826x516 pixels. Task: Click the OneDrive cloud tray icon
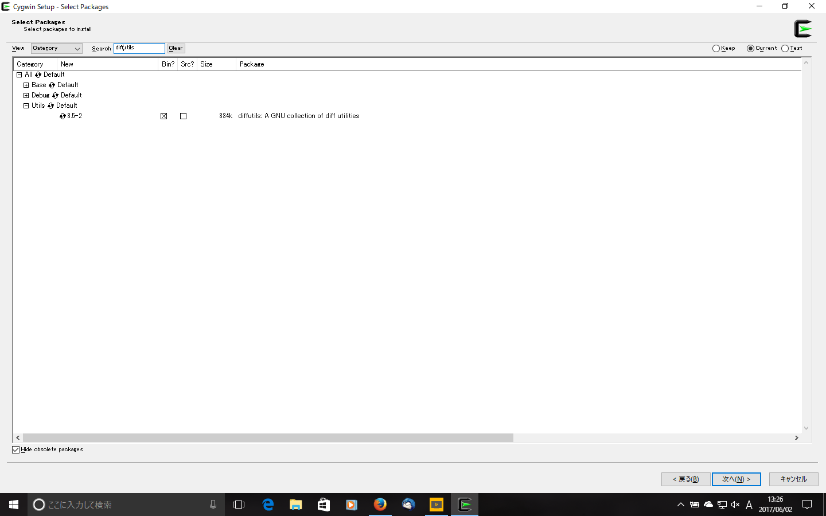pos(708,505)
